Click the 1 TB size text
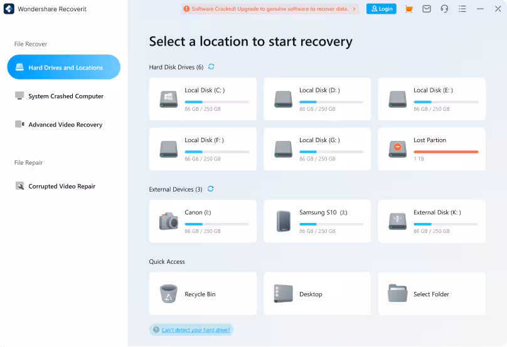 coord(419,159)
